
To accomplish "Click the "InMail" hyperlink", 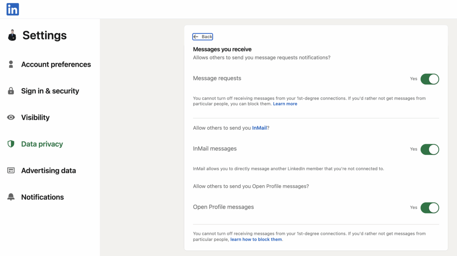I will click(259, 128).
